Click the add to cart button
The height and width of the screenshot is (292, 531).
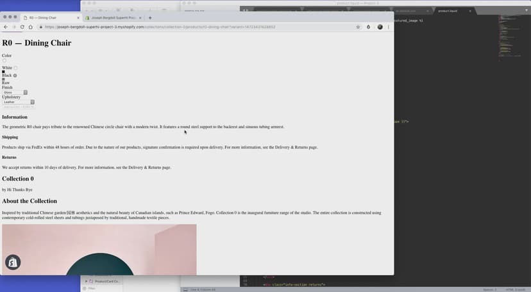tap(19, 107)
